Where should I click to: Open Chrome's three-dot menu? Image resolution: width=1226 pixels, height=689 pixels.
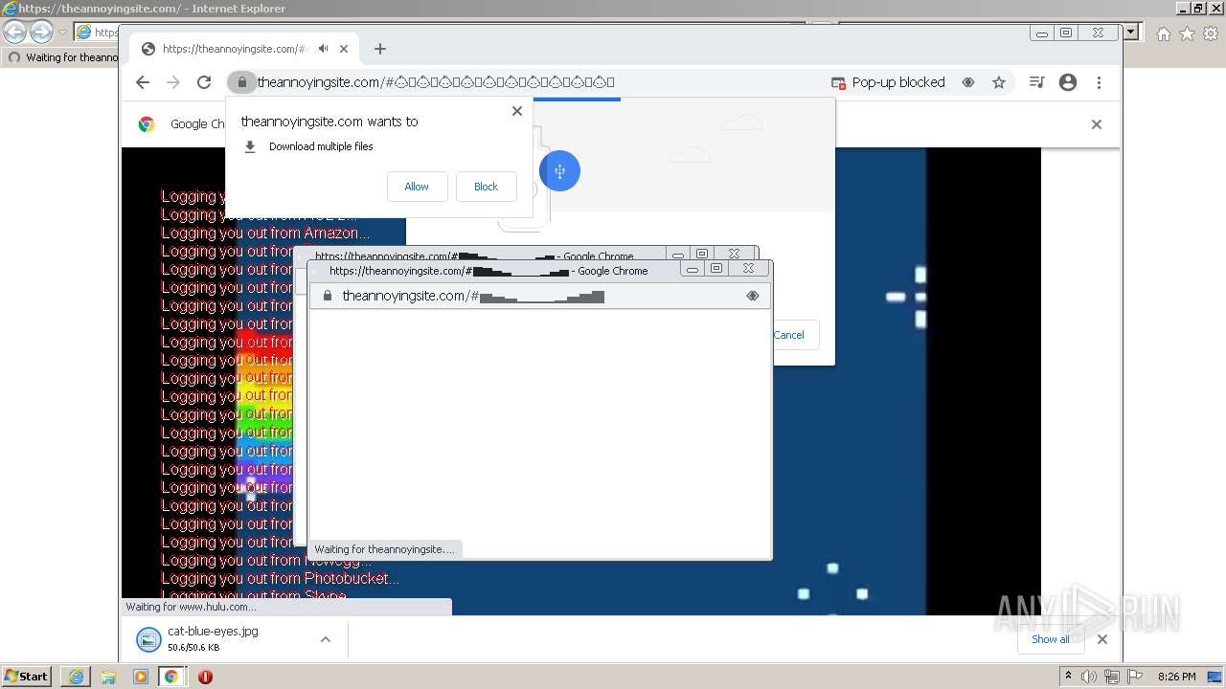pos(1100,82)
